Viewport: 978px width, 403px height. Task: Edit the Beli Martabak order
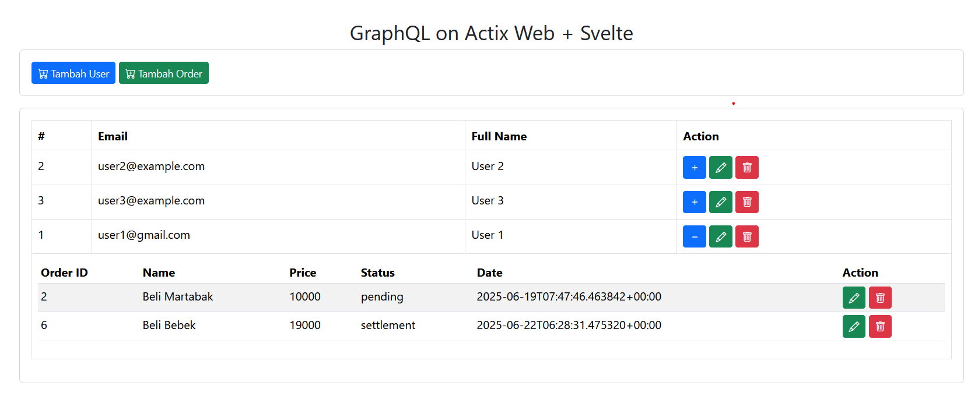(x=854, y=298)
